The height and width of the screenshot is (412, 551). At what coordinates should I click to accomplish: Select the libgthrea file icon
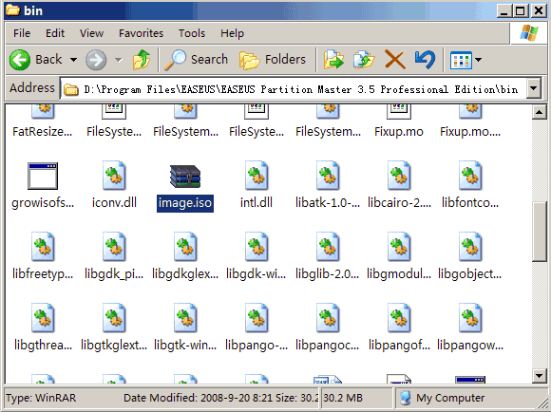43,318
